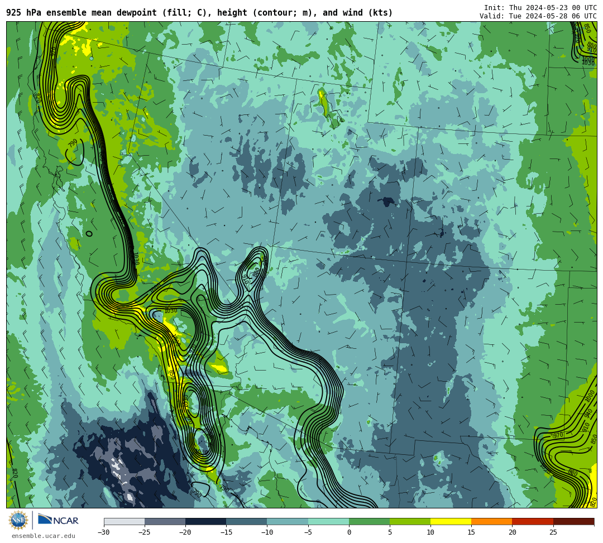Click the 0 to 5 green legend swatch
The image size is (603, 543).
click(x=369, y=521)
